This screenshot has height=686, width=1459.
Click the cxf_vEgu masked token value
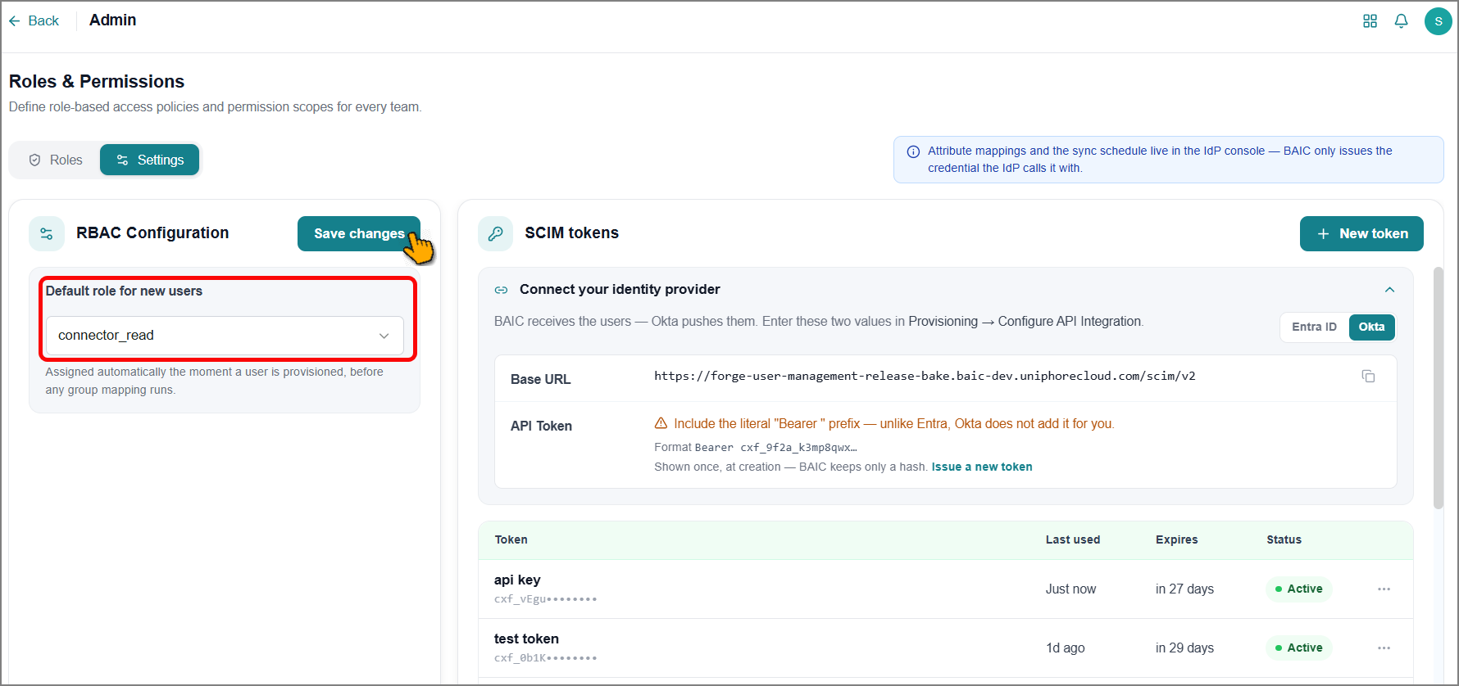pos(545,599)
